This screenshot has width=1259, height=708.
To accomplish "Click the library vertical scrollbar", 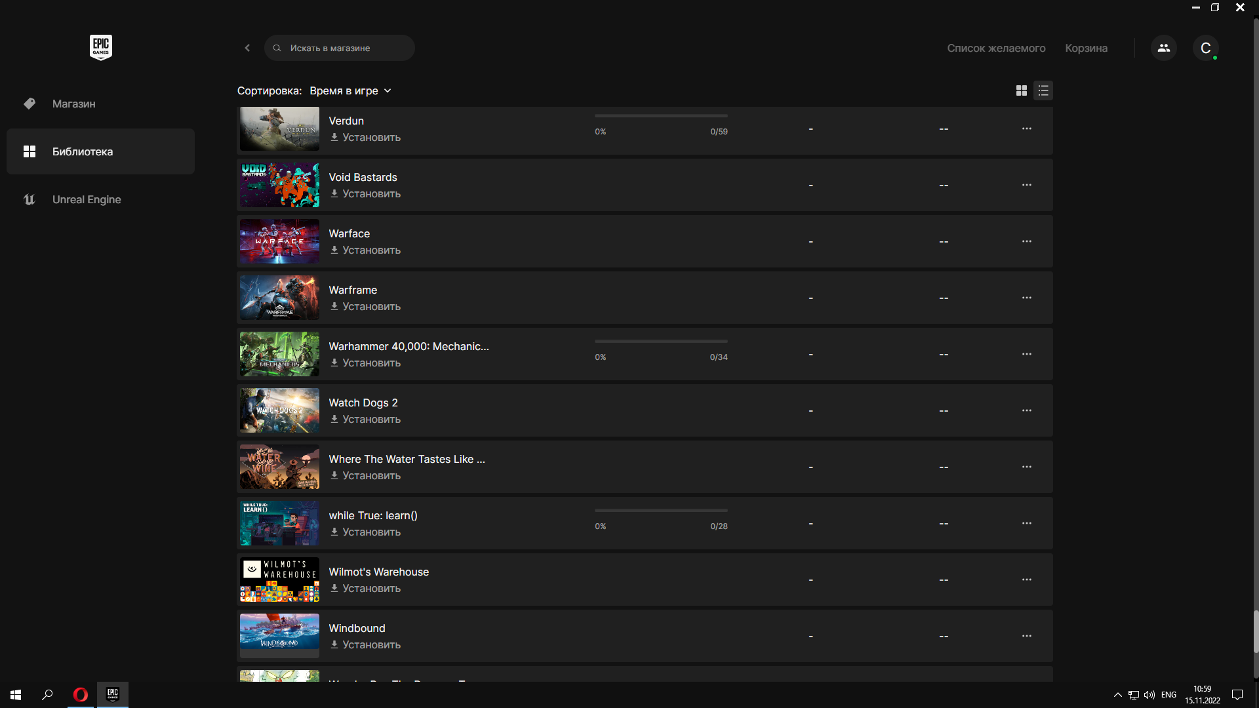I will click(x=1256, y=631).
